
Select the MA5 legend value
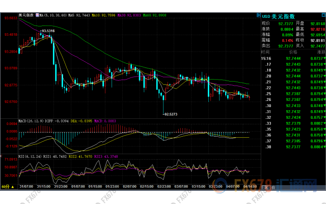pyautogui.click(x=79, y=15)
